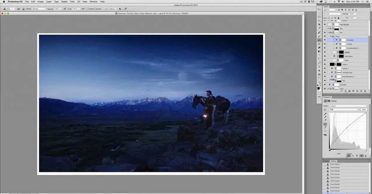
Task: Toggle Curves adjustment visibility in Properties
Action: pos(361,156)
